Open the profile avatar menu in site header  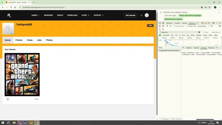147,15
